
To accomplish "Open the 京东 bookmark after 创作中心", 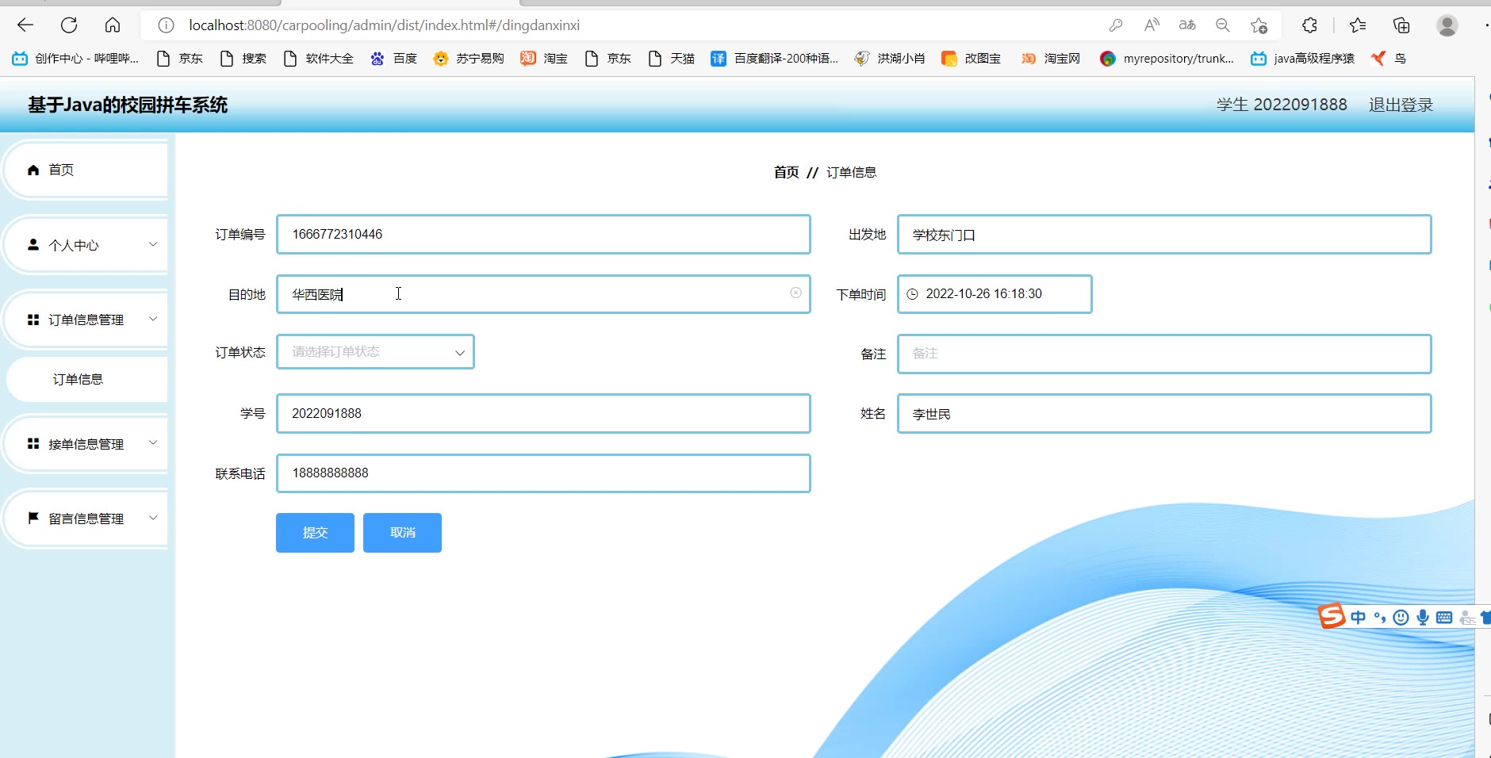I will (180, 59).
